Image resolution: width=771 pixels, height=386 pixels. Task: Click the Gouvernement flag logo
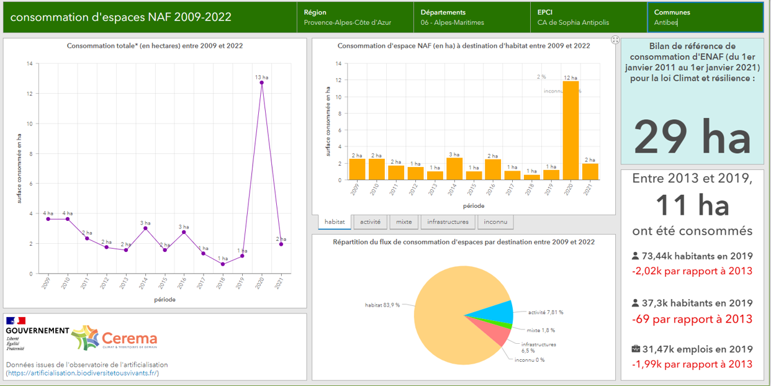point(37,333)
